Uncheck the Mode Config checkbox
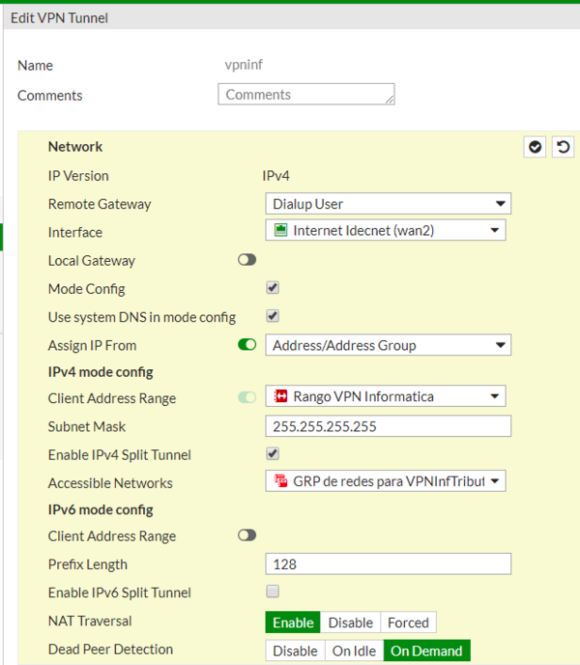The width and height of the screenshot is (580, 665). (x=273, y=288)
